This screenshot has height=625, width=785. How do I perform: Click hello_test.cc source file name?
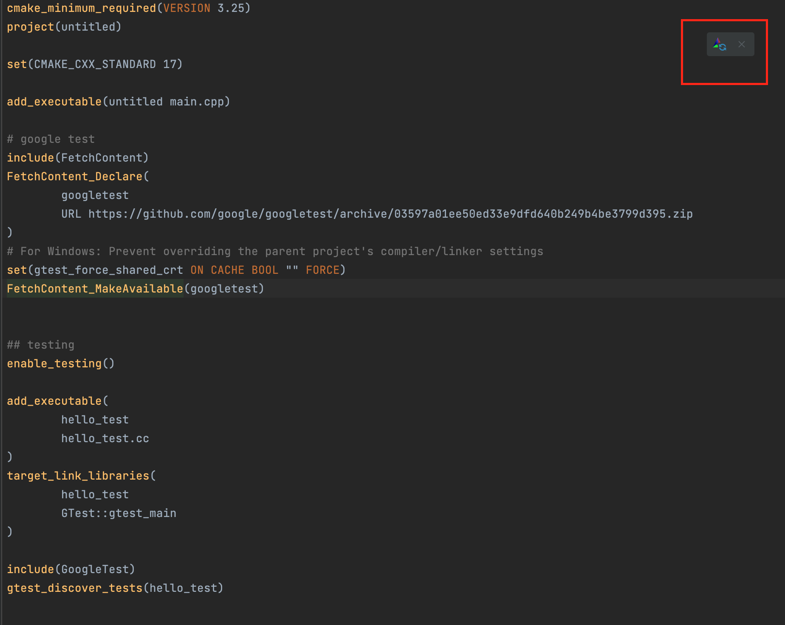pos(105,438)
